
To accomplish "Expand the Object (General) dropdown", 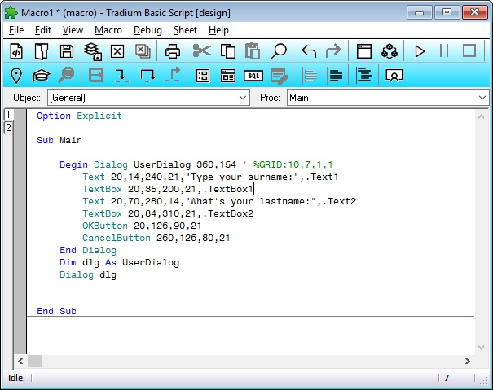I will (243, 98).
